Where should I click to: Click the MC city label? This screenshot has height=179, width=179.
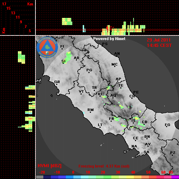[115, 64]
